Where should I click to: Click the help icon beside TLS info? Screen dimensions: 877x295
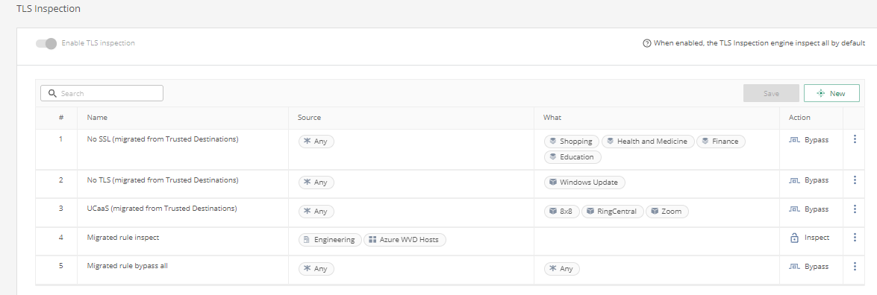[x=647, y=43]
